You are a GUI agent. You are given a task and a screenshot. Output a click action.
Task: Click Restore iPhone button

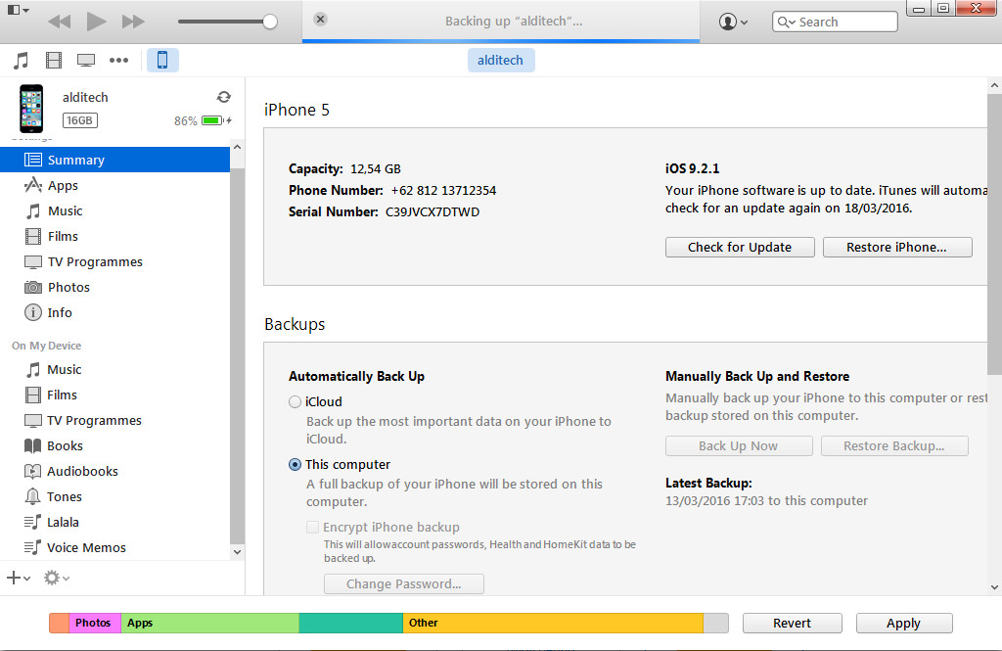pyautogui.click(x=897, y=248)
